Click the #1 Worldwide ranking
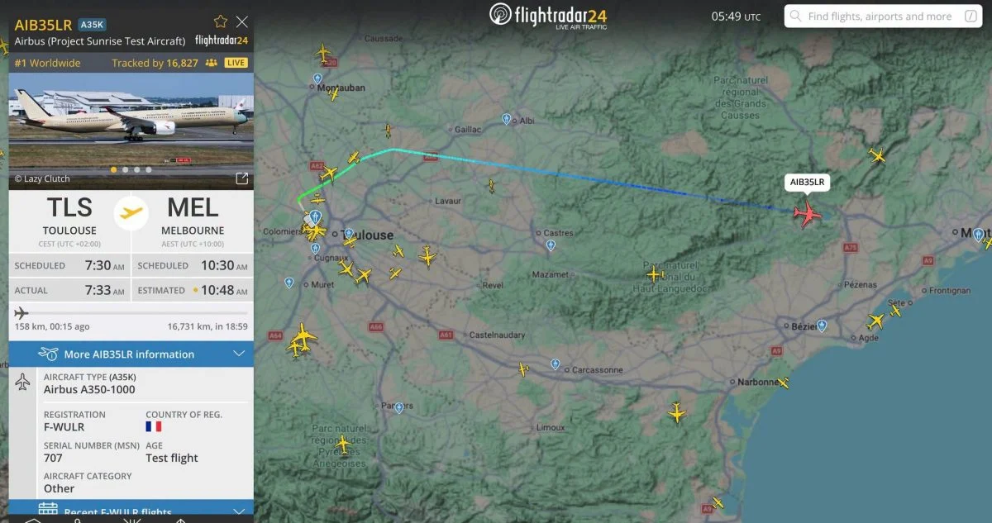The height and width of the screenshot is (523, 992). pyautogui.click(x=47, y=63)
